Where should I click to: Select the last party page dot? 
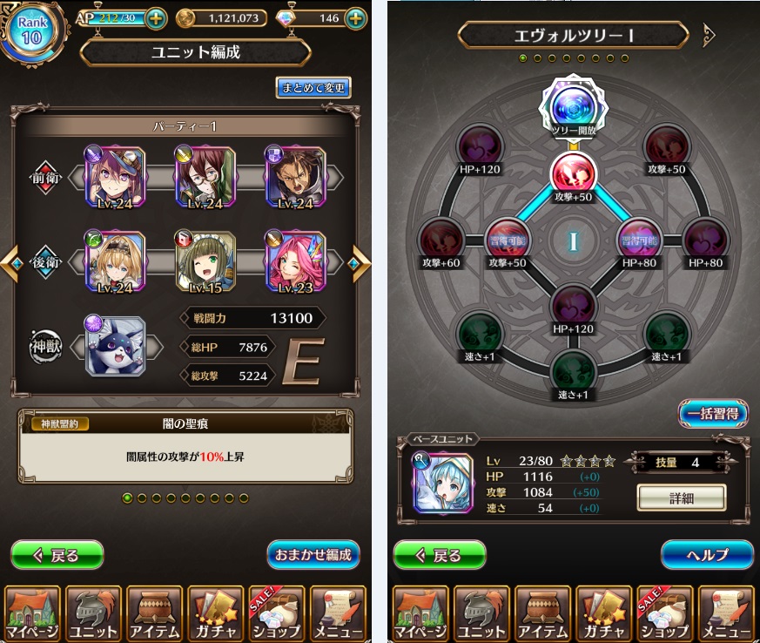(x=244, y=498)
